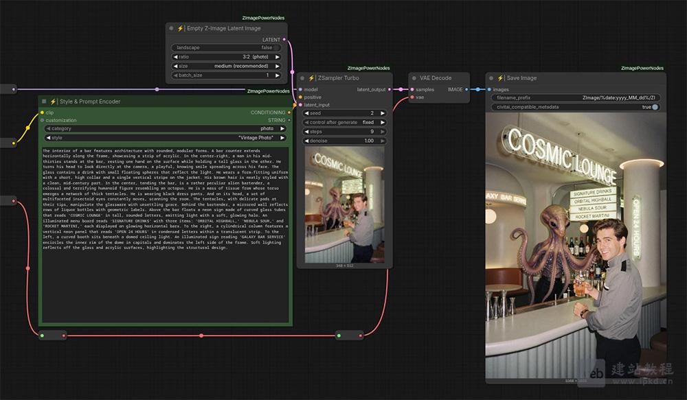Viewport: 687px width, 400px height.
Task: Open the style dropdown showing Vintage Photo
Action: [165, 137]
